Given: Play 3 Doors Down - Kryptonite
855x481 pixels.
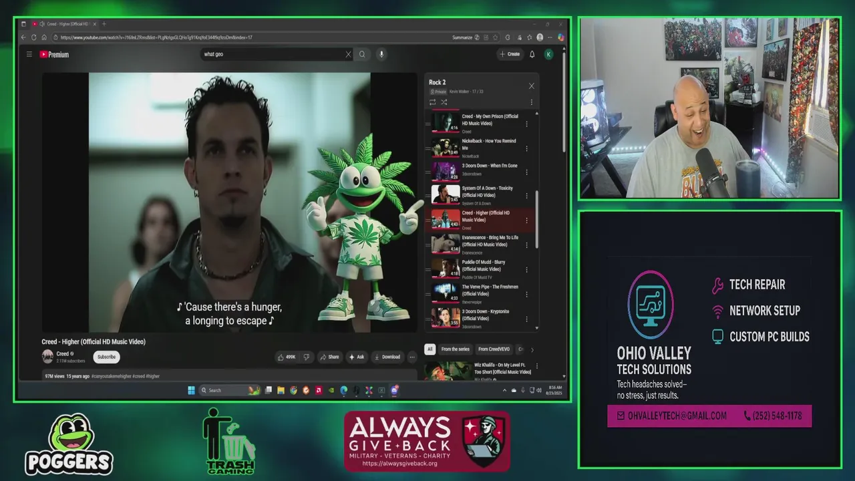Looking at the screenshot, I should [445, 317].
